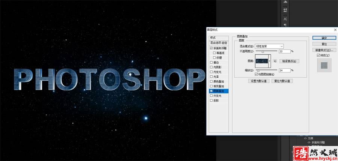Click the 确定 button
Screen dimensions: 338x161
[x=324, y=38]
